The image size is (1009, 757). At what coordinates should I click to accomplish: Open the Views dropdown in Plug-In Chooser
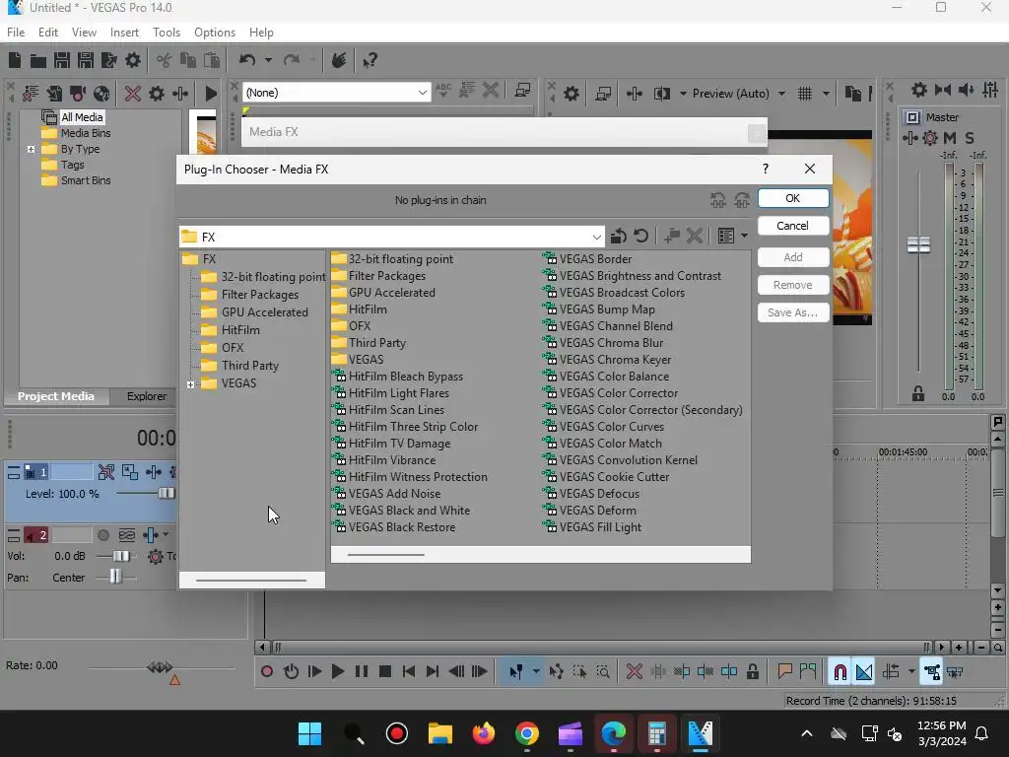click(x=745, y=237)
